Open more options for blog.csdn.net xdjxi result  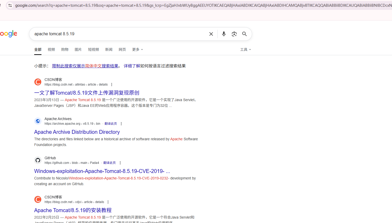108,202
